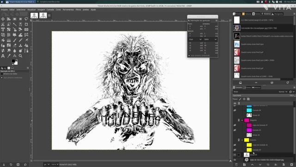Open the layer Mode Normal dropdown
Viewport: 296px width, 167px height.
coord(283,92)
